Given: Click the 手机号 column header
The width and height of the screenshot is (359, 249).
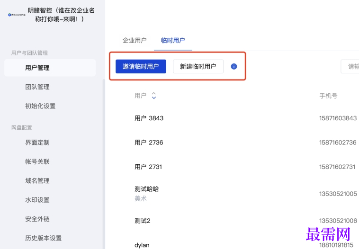Looking at the screenshot, I should click(328, 96).
